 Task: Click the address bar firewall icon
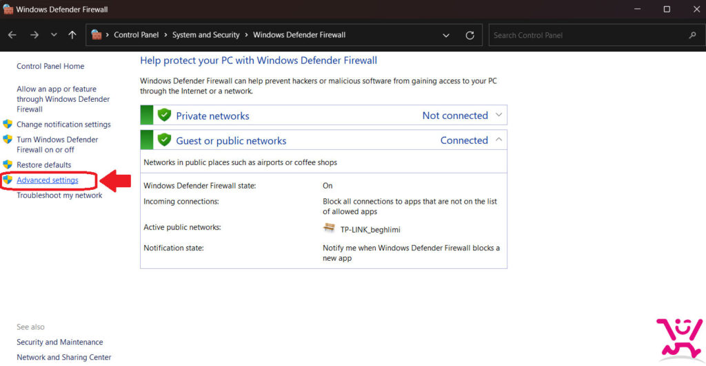pos(97,34)
